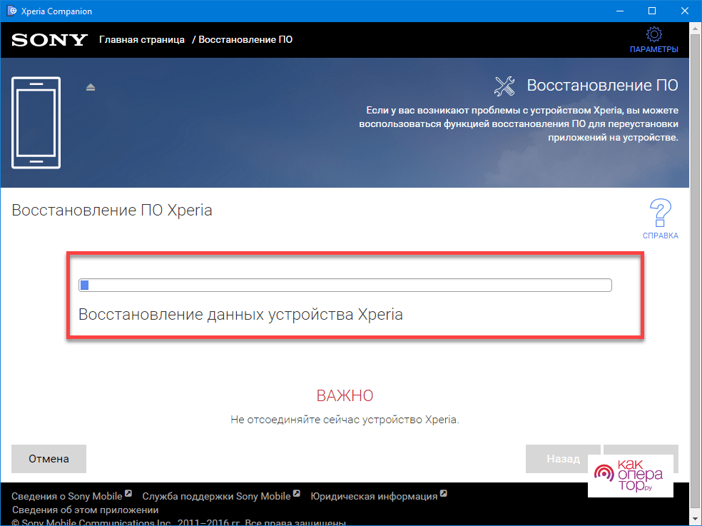Open the Служба поддержки Sony Mobile link
This screenshot has height=526, width=702.
pyautogui.click(x=216, y=496)
